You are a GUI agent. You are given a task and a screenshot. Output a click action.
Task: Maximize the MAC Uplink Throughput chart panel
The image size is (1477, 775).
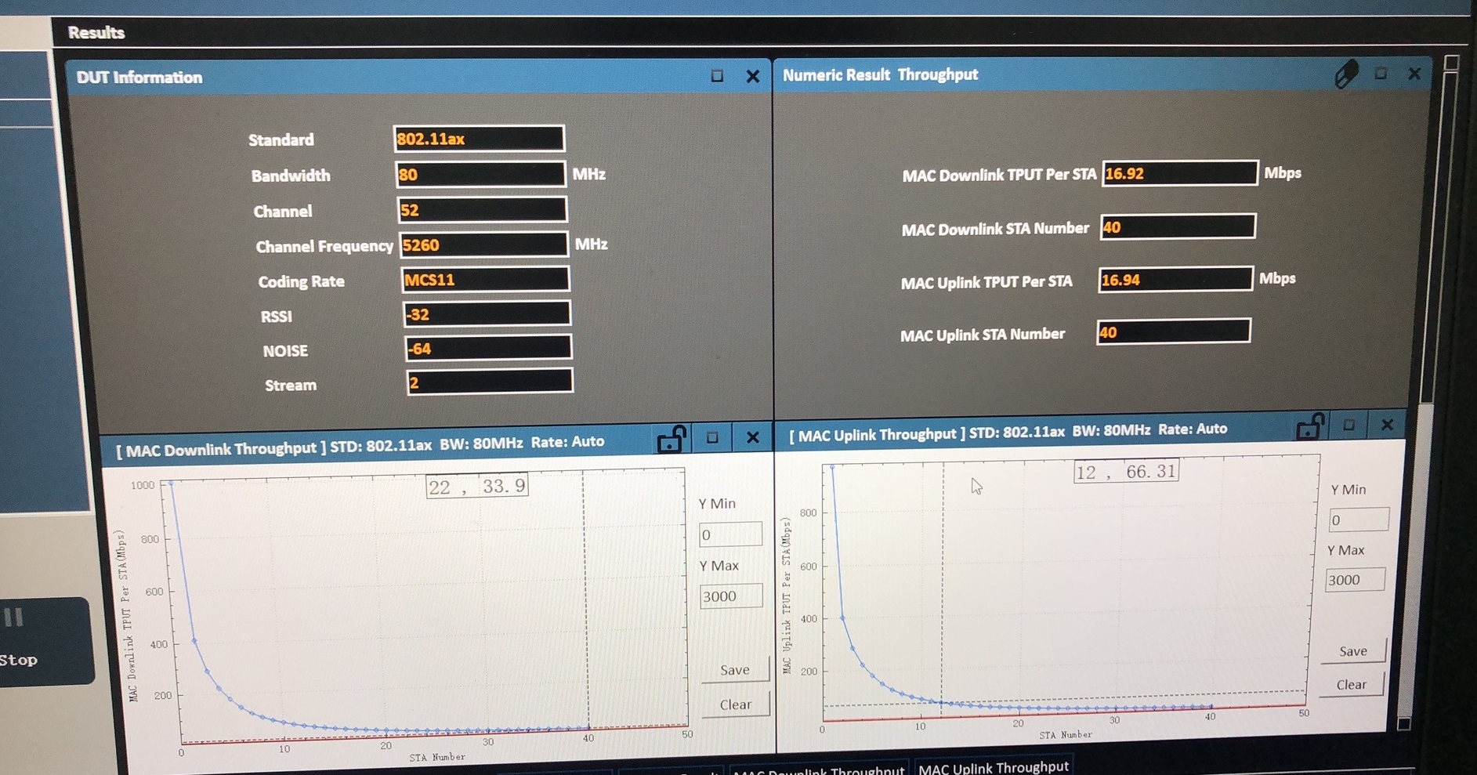point(1348,425)
